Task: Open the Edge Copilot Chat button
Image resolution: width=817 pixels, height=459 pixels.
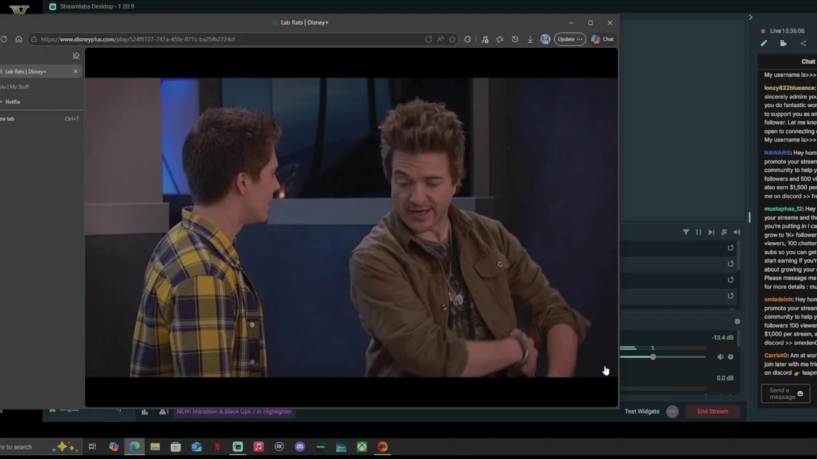Action: (602, 39)
